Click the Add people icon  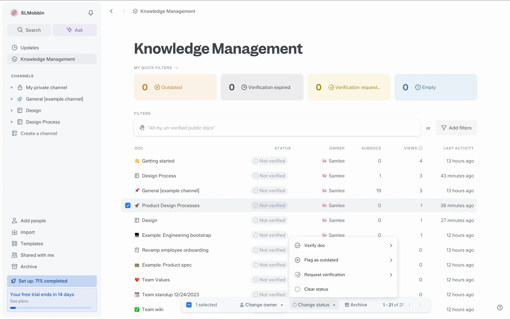coord(14,221)
